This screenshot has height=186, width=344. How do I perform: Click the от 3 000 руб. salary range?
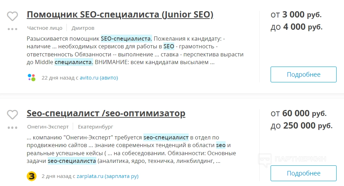(296, 15)
